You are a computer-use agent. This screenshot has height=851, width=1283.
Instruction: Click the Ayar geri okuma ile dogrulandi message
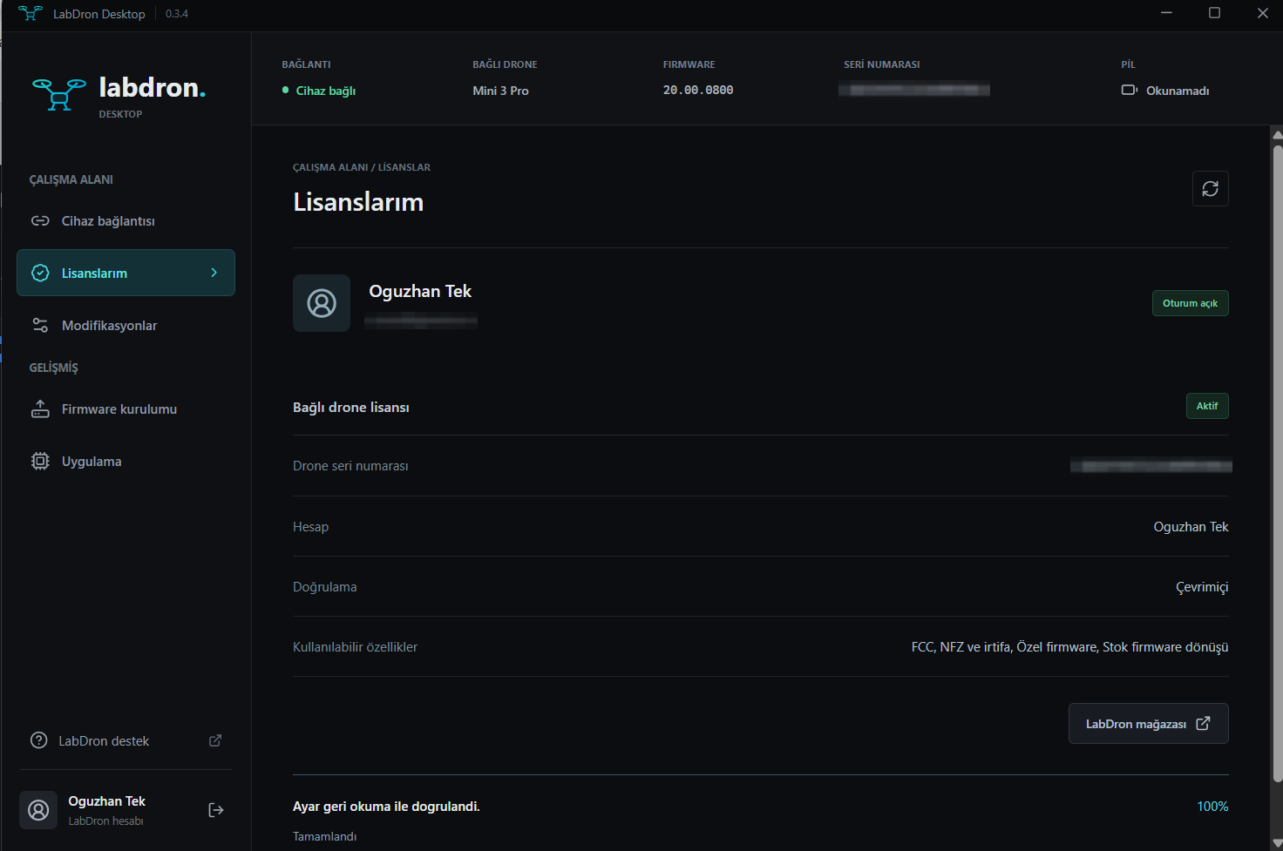click(x=386, y=807)
